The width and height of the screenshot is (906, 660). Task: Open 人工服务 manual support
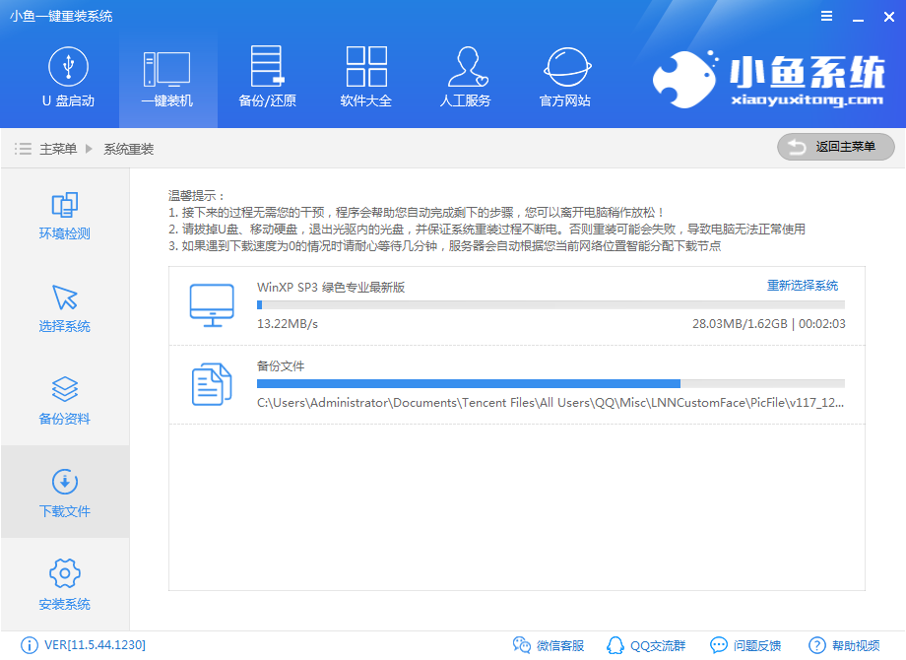point(465,78)
